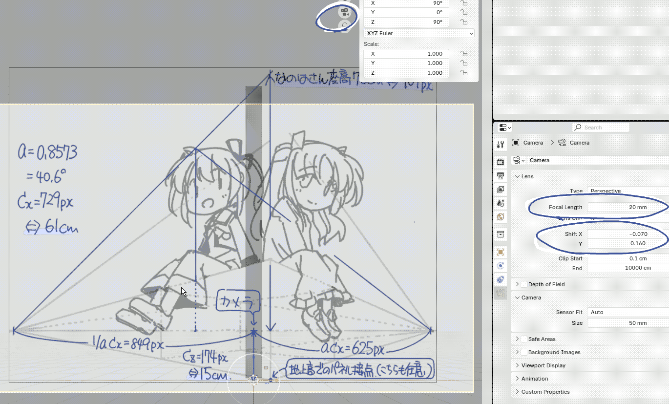Open the Camera Data properties tab
669x404 pixels.
click(x=500, y=293)
